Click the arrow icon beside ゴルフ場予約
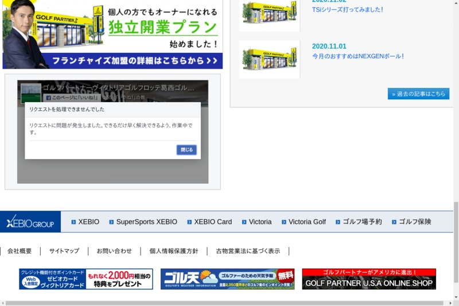The width and height of the screenshot is (459, 306). (338, 222)
